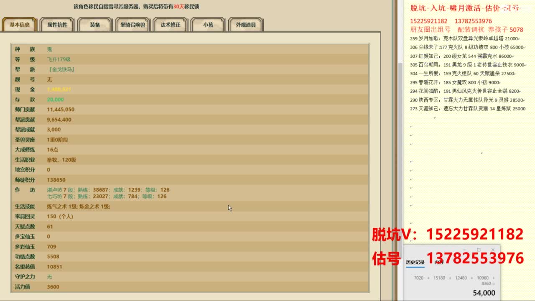Image resolution: width=535 pixels, height=301 pixels.
Task: Click the 54,000 calculator result
Action: click(484, 293)
